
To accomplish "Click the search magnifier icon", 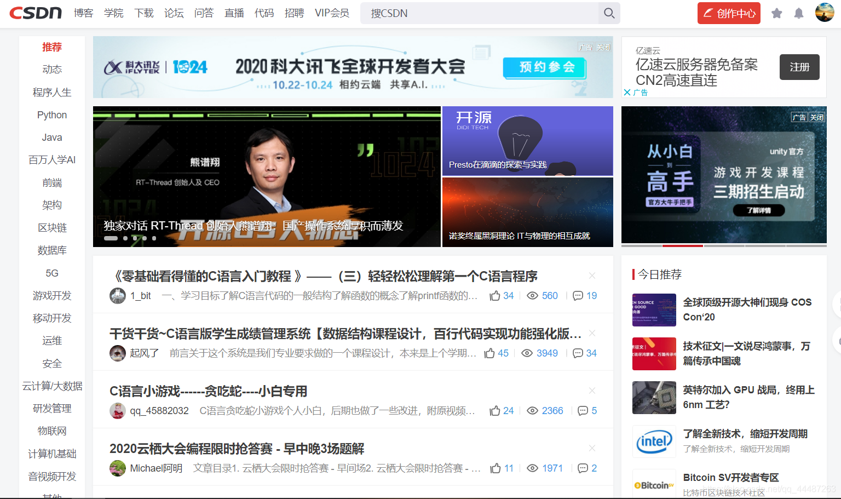I will tap(609, 13).
